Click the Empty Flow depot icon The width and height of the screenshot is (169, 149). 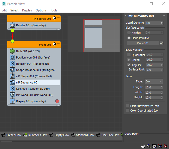tap(51, 135)
